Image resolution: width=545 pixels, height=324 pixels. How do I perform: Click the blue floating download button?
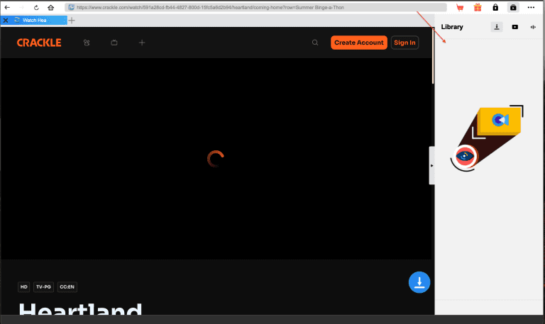coord(419,282)
